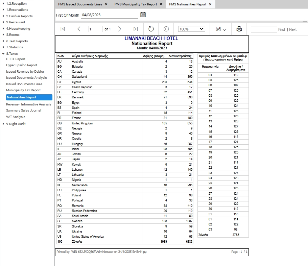Click the Χώρα Συνήθους Διαμονής column header
This screenshot has width=308, height=266.
click(x=90, y=56)
